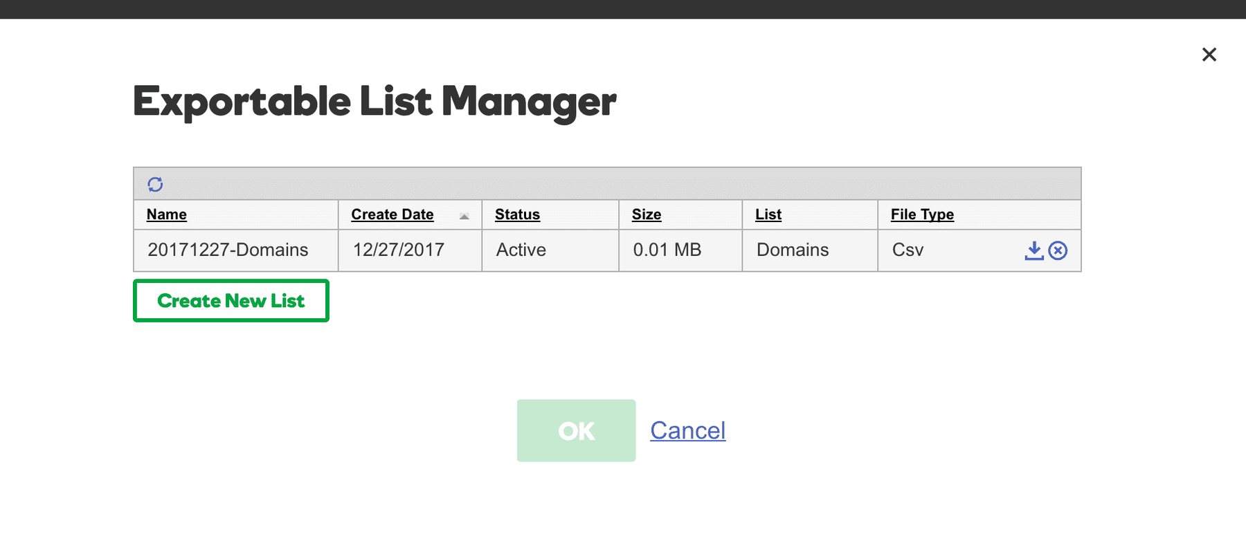
Task: Confirm with the OK button
Action: (576, 430)
